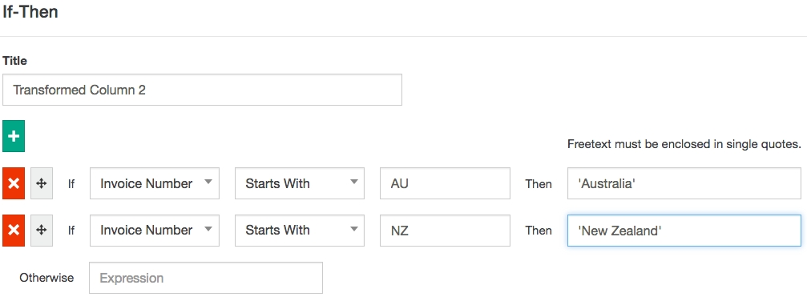The image size is (807, 301).
Task: Expand the Starts With operator in the AU row
Action: point(300,183)
